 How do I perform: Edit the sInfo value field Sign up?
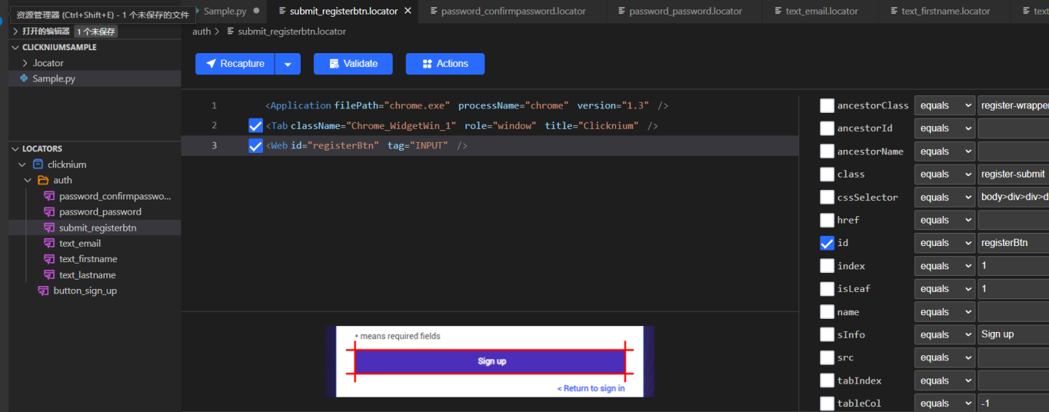pos(1013,335)
